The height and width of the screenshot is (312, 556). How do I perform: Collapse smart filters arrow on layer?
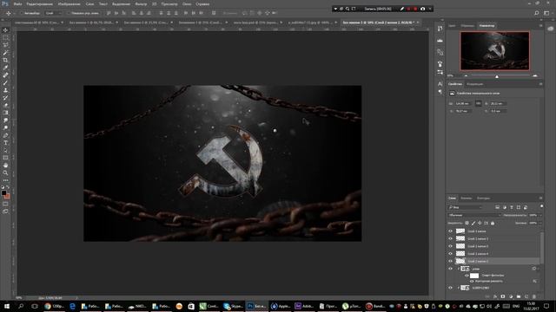pyautogui.click(x=539, y=269)
